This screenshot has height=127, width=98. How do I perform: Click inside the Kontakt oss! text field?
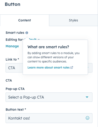pos(44,118)
